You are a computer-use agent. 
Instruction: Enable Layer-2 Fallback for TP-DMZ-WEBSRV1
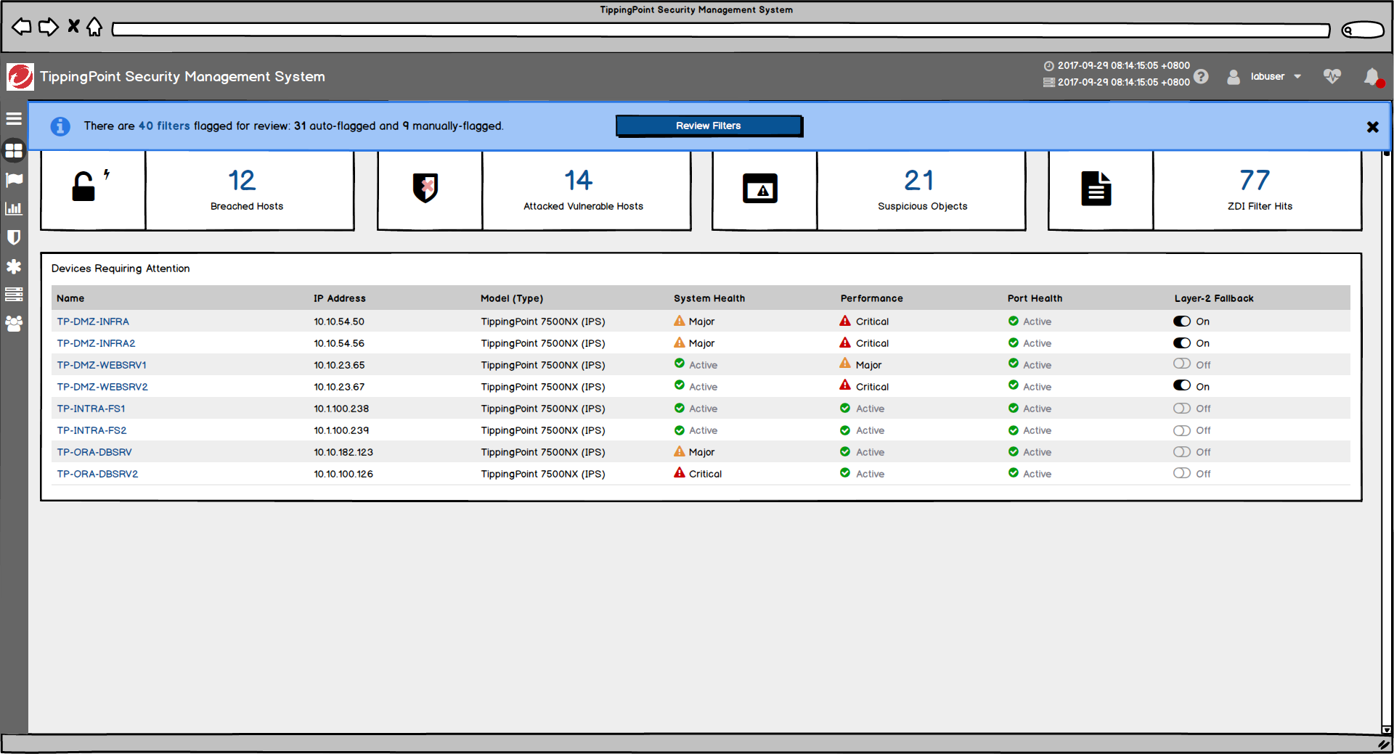pyautogui.click(x=1181, y=364)
